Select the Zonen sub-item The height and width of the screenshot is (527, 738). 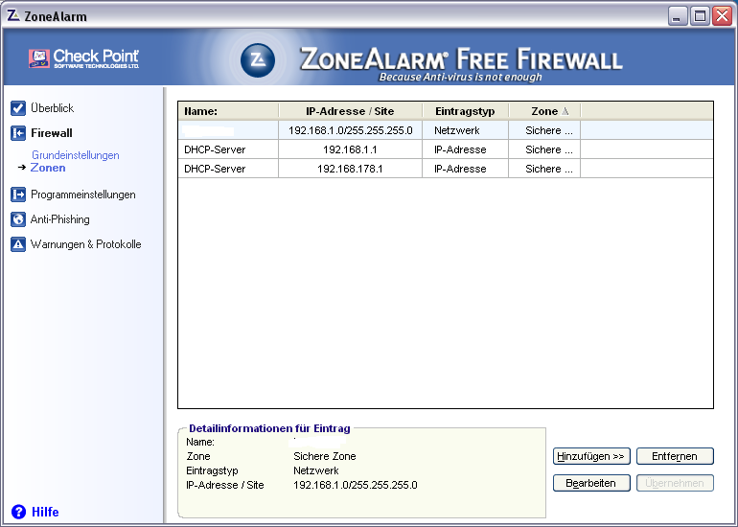coord(48,168)
